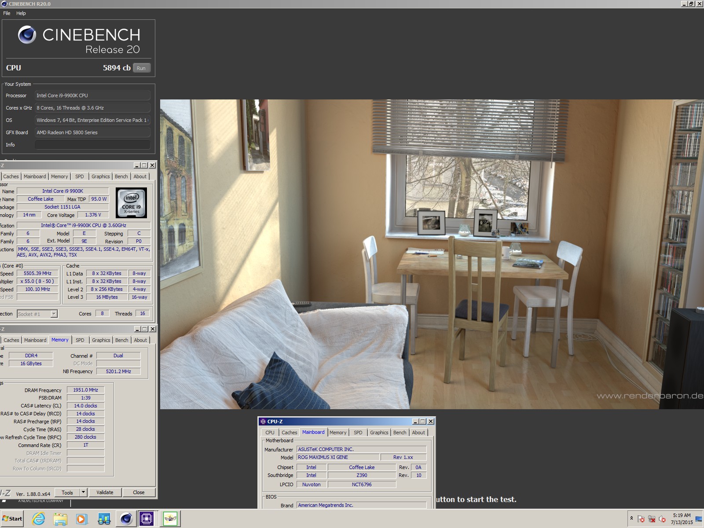Open Bench tab in the ROG MAXIMUS CPU-Z window
Screen dimensions: 704x528
tap(400, 433)
